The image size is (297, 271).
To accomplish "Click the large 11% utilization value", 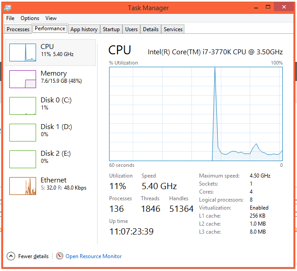I will pyautogui.click(x=118, y=186).
